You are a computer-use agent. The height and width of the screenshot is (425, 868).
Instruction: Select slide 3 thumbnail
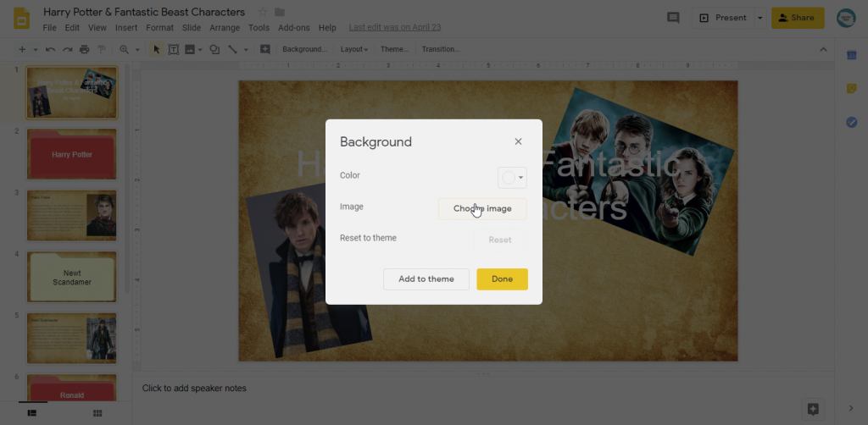[72, 216]
